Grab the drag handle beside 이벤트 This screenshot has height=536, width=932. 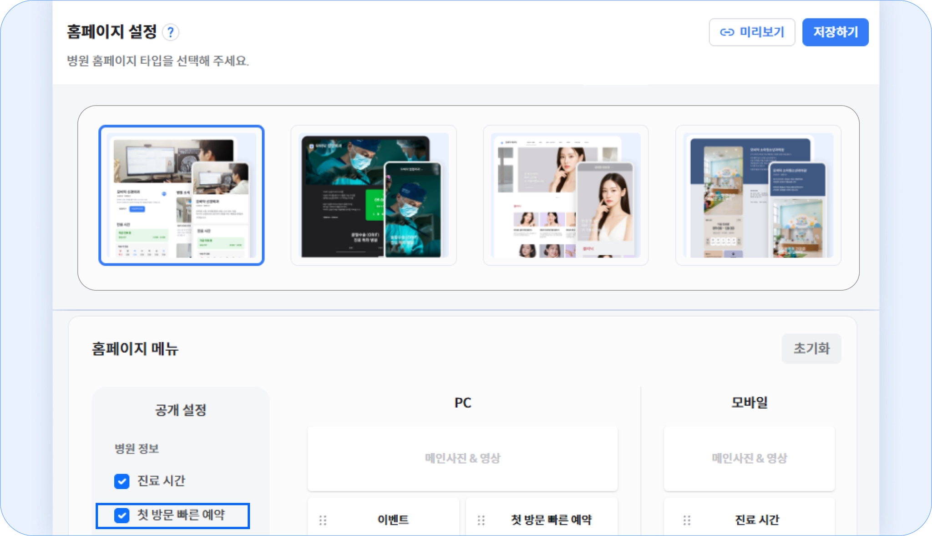point(323,520)
